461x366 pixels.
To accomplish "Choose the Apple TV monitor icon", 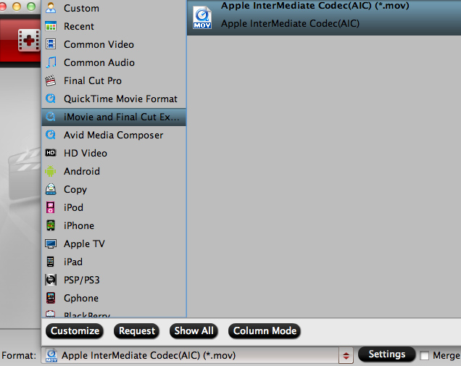I will (x=51, y=244).
